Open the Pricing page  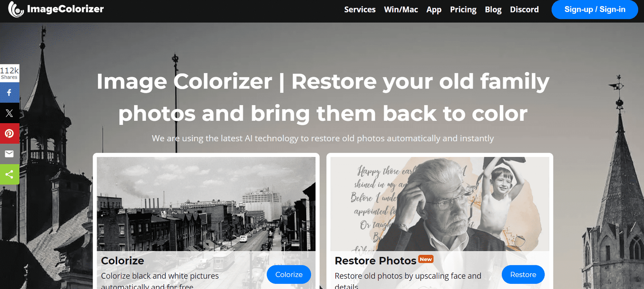(x=463, y=10)
